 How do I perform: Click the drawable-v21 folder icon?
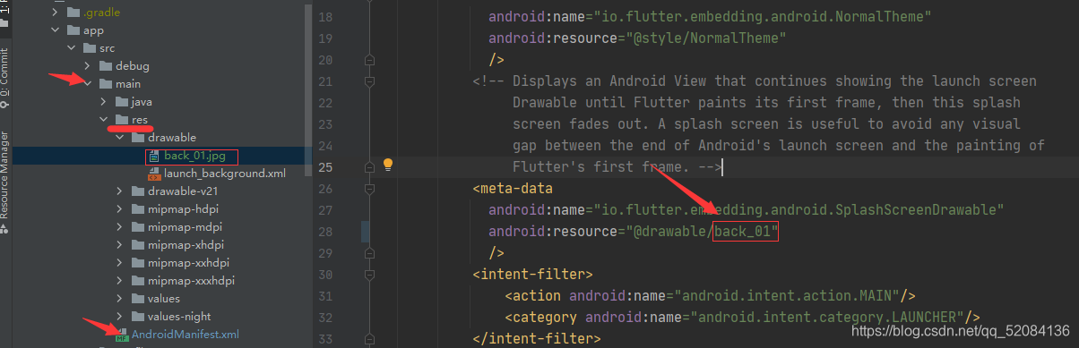pos(138,191)
